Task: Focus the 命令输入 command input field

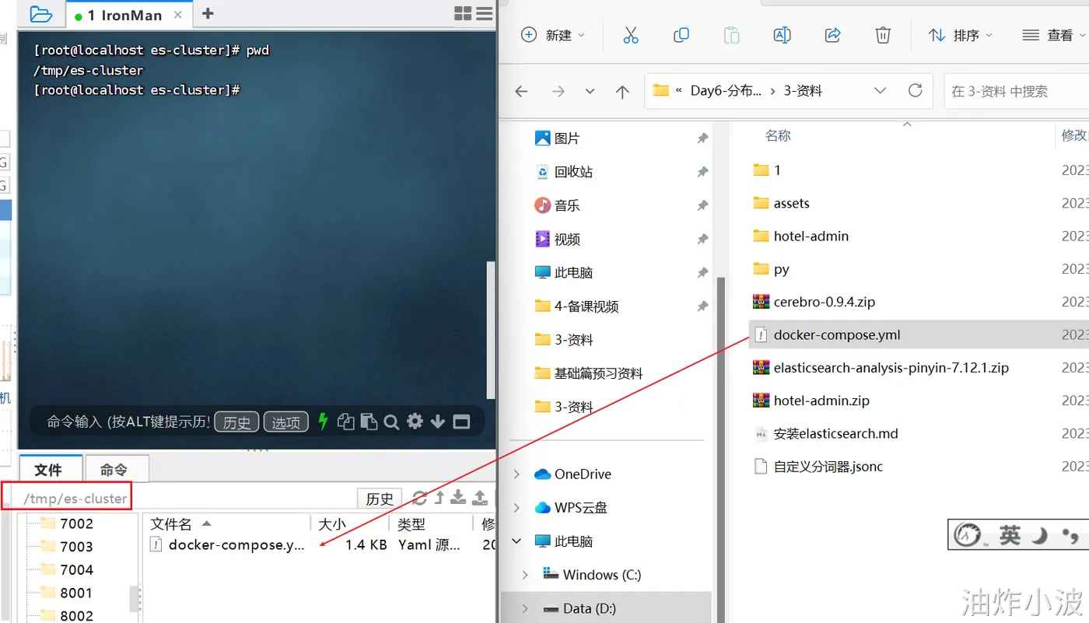Action: 128,422
